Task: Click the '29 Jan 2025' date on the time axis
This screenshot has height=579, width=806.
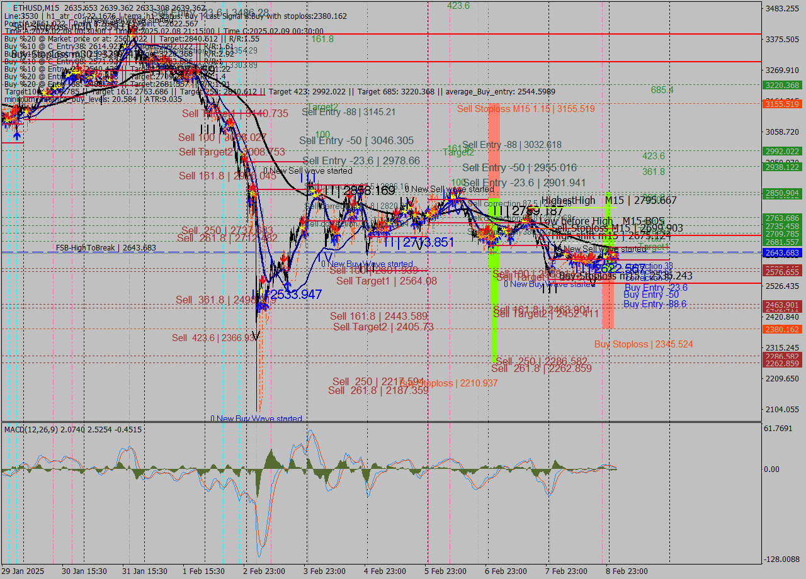Action: point(23,571)
